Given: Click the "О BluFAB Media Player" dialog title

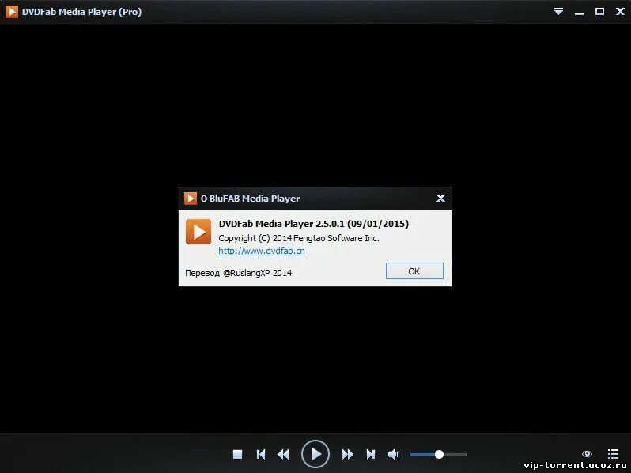Looking at the screenshot, I should click(251, 199).
